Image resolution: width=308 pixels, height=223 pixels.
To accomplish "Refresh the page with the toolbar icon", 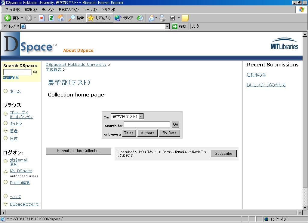I will click(x=51, y=18).
